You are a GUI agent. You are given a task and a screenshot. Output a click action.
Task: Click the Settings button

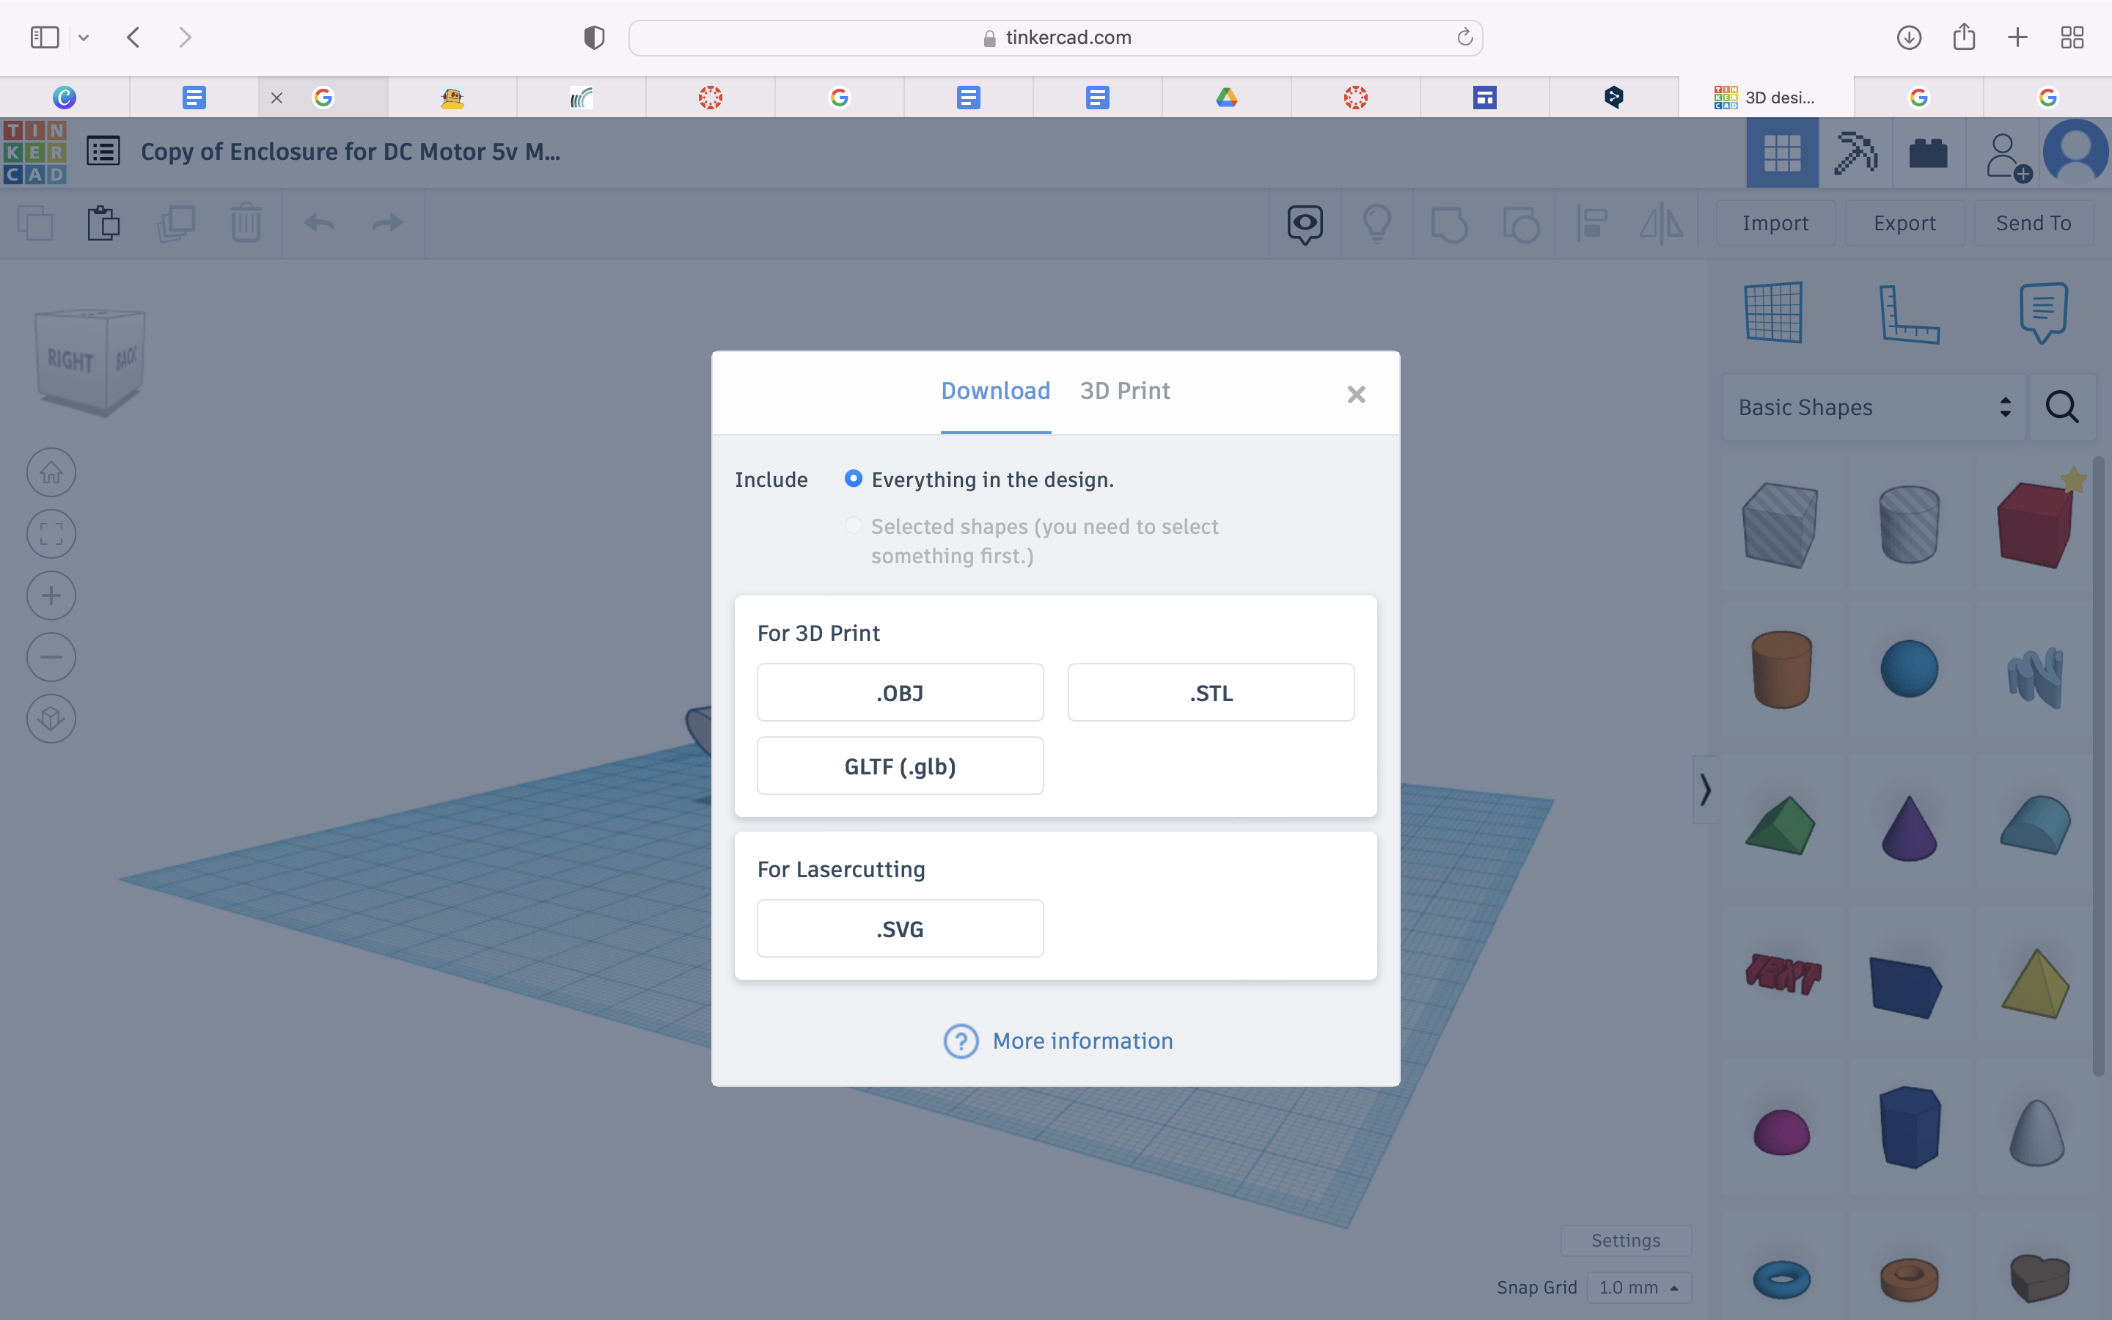click(x=1625, y=1239)
